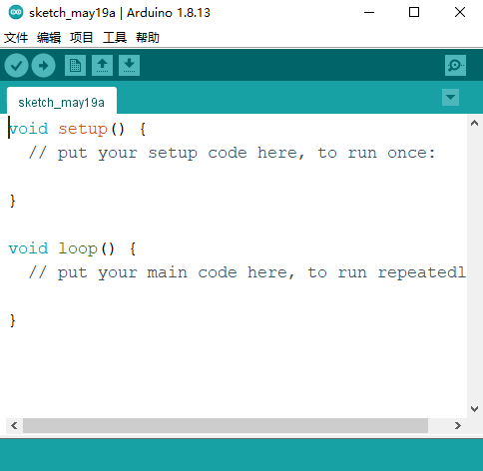Click the Open sketch up-arrow icon
The height and width of the screenshot is (471, 483).
point(102,66)
